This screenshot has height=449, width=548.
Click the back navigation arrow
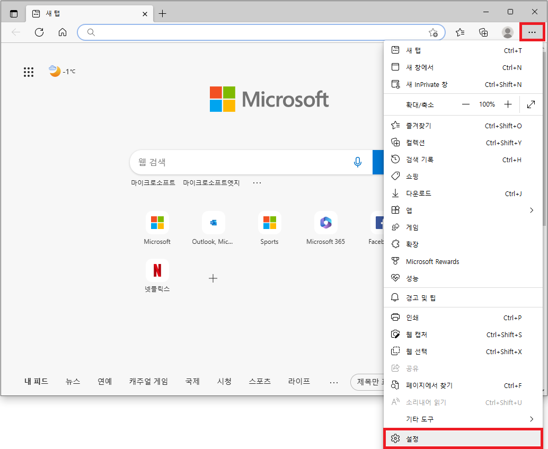16,32
